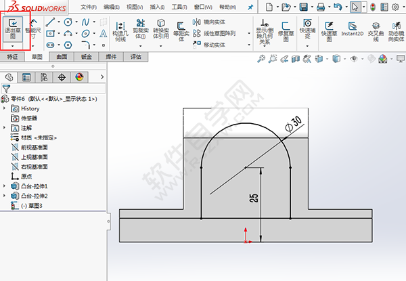This screenshot has width=406, height=281.
Task: Expand the History folder in the feature tree
Action: pyautogui.click(x=5, y=108)
